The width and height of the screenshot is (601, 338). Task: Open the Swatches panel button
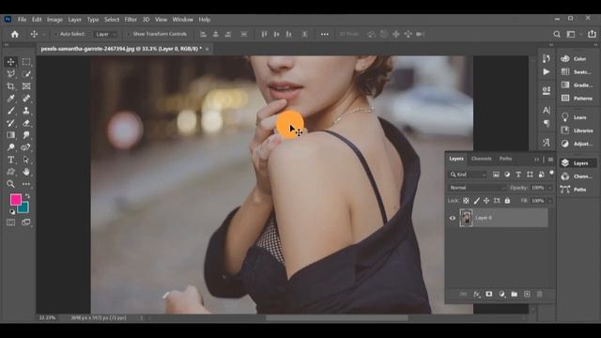[578, 71]
